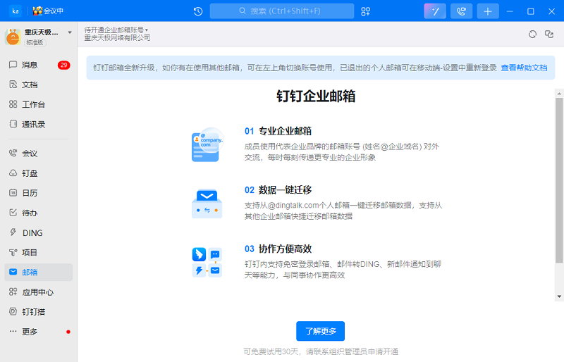Open the history clock icon
Image resolution: width=564 pixels, height=362 pixels.
pyautogui.click(x=198, y=11)
